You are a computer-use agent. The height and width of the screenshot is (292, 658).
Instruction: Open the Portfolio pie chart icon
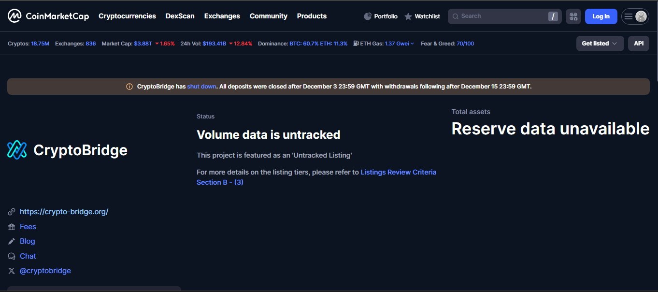tap(368, 16)
